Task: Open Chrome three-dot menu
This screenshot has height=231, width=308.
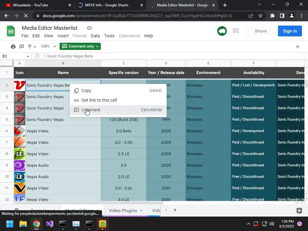Action: pos(301,16)
